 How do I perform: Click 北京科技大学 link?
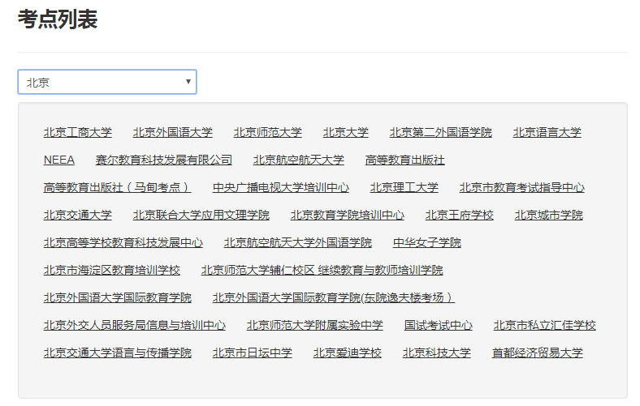pyautogui.click(x=437, y=353)
